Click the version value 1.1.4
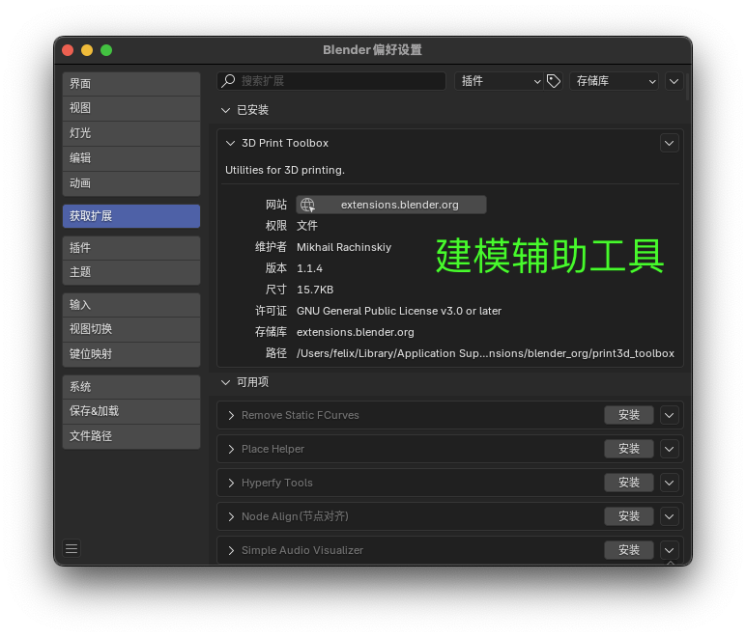The image size is (746, 637). pyautogui.click(x=310, y=269)
